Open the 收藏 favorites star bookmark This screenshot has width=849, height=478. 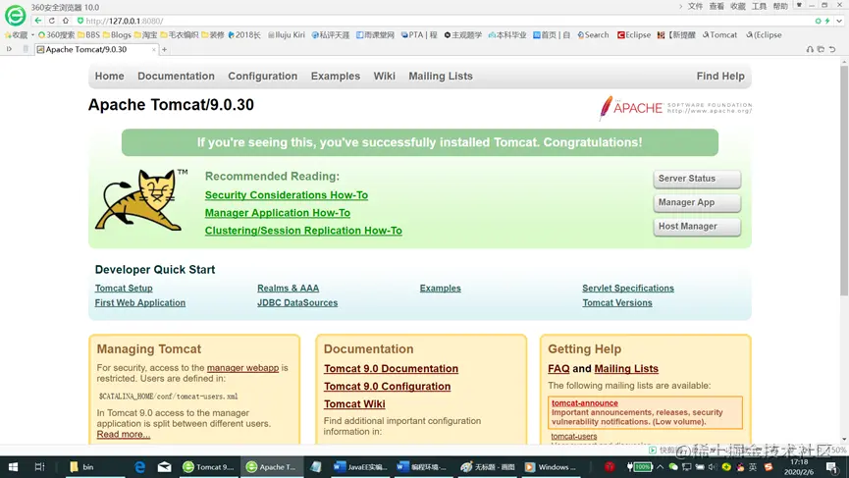[17, 34]
